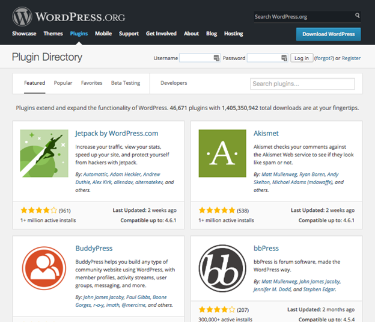Click the Alex Kirk author link
Screen dimensions: 375x322
[102, 182]
